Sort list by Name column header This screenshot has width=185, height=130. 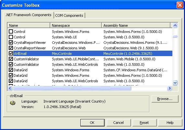pos(29,25)
